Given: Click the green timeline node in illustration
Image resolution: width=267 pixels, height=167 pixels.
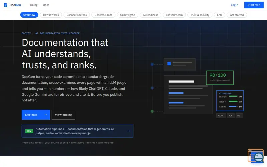Looking at the screenshot, I should 152,111.
